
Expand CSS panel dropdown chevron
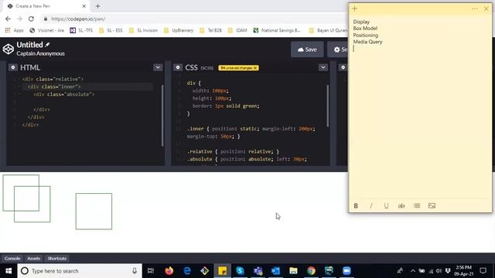tap(323, 67)
